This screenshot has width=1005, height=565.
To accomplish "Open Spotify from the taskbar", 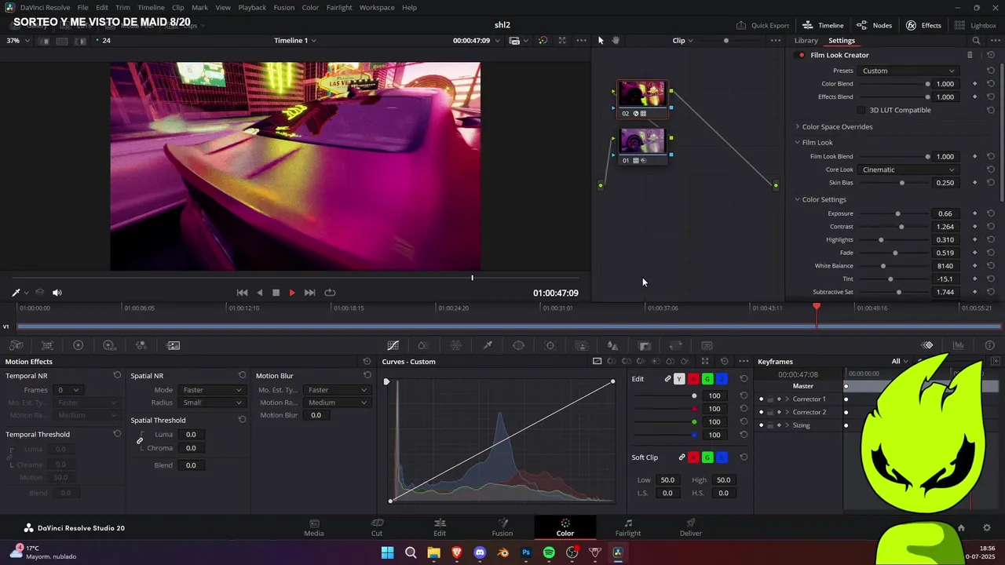I will (549, 552).
